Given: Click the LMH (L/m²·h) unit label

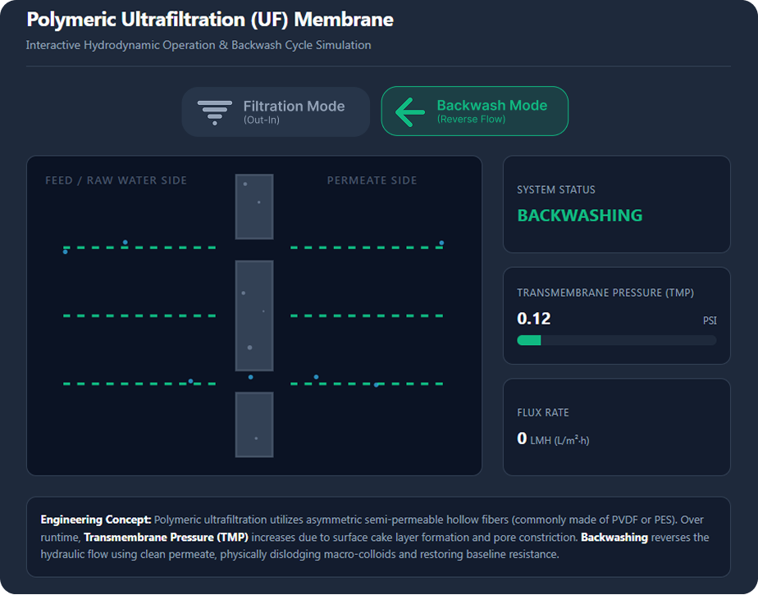Looking at the screenshot, I should point(559,440).
